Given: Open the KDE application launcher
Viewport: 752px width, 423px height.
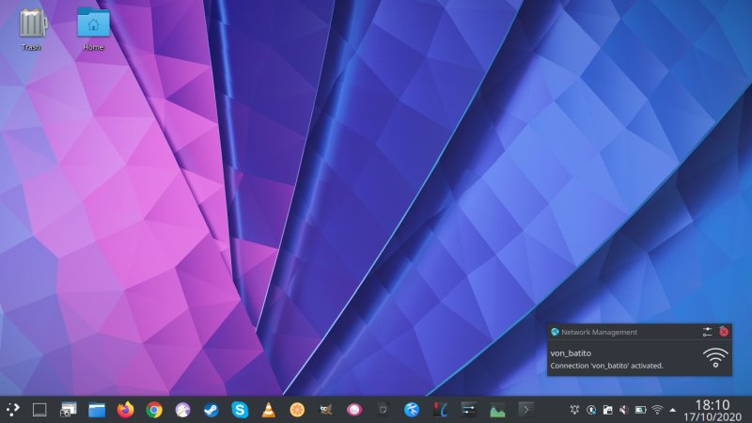Looking at the screenshot, I should (12, 410).
